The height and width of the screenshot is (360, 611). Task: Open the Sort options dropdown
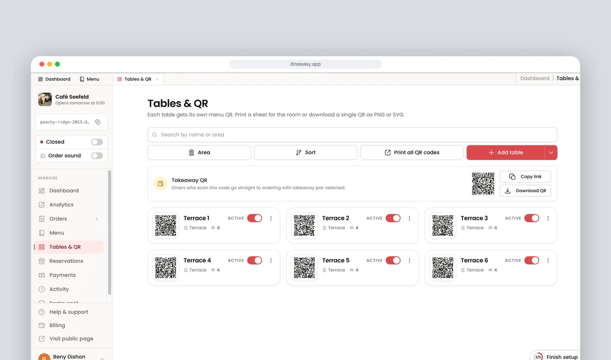(305, 153)
